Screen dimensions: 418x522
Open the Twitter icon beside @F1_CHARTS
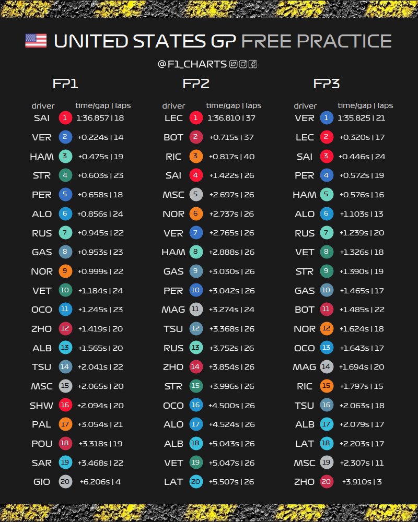(234, 64)
